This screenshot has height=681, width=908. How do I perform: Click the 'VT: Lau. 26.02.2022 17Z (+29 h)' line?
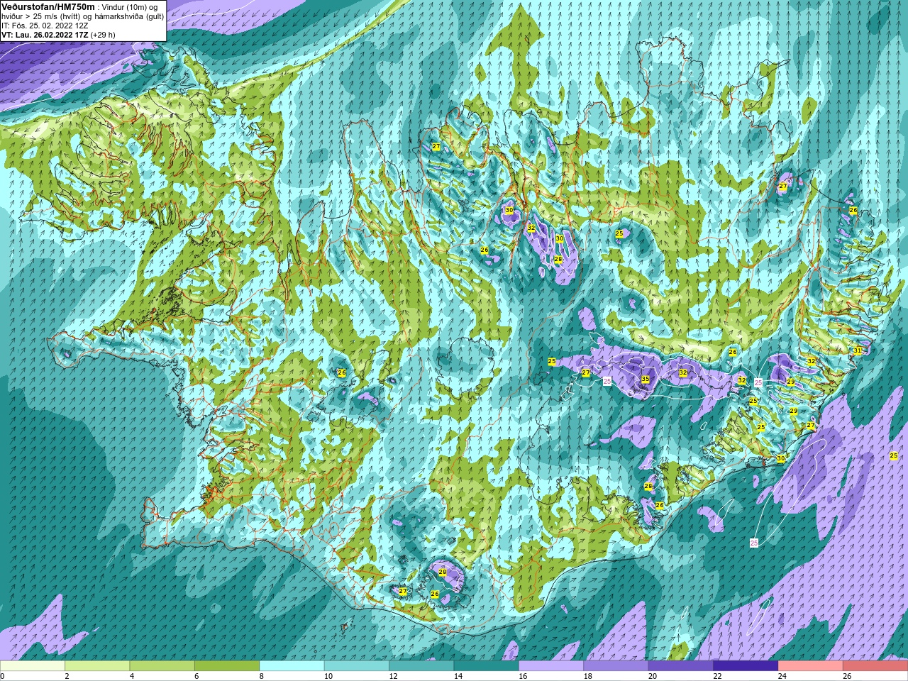(x=58, y=35)
